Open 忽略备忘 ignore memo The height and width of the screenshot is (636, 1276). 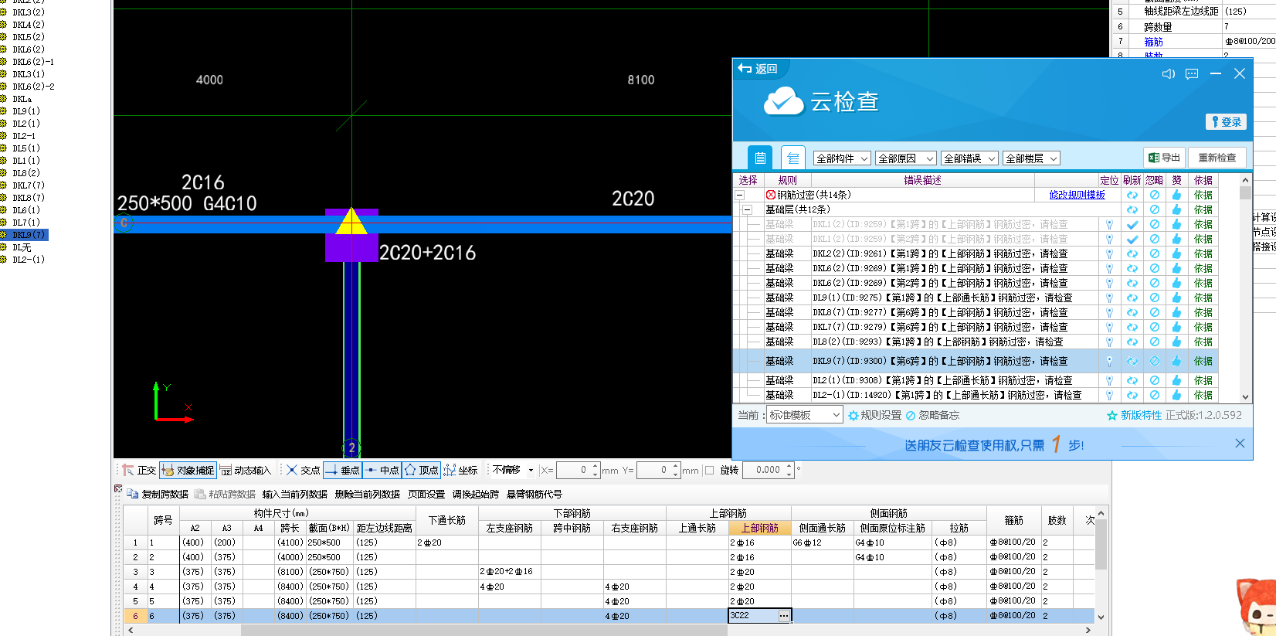point(933,415)
